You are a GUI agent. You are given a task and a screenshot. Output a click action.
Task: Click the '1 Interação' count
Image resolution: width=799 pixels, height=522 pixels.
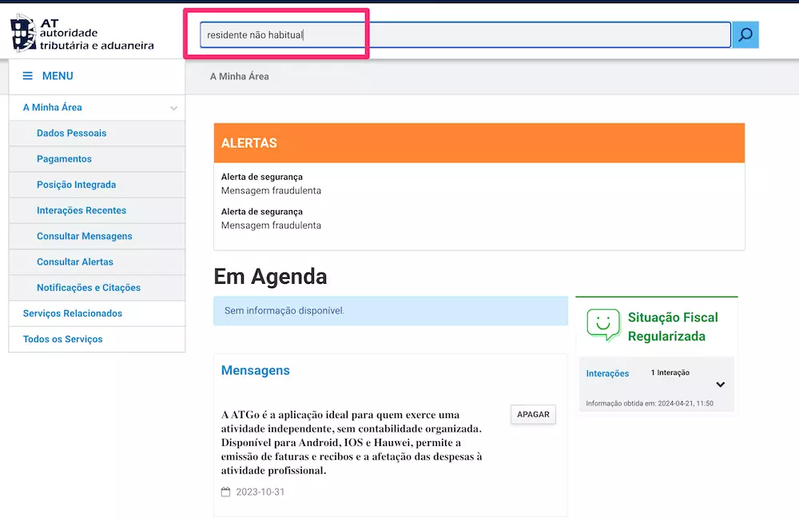(670, 373)
